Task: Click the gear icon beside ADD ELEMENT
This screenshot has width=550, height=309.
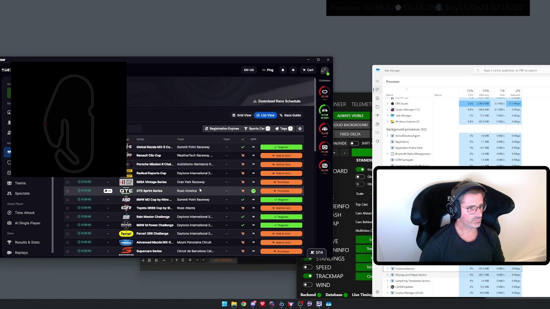Action: pyautogui.click(x=190, y=260)
